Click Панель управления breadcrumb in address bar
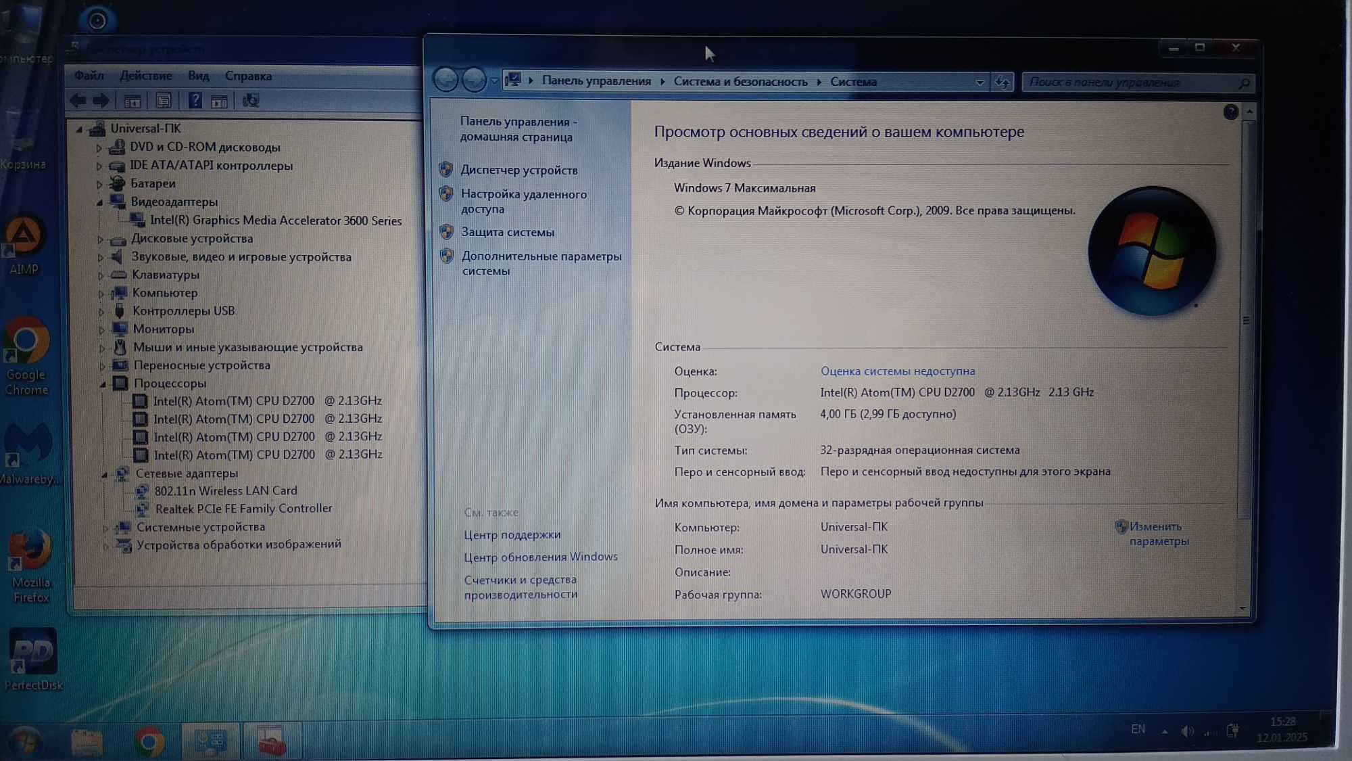The image size is (1352, 761). (x=596, y=81)
